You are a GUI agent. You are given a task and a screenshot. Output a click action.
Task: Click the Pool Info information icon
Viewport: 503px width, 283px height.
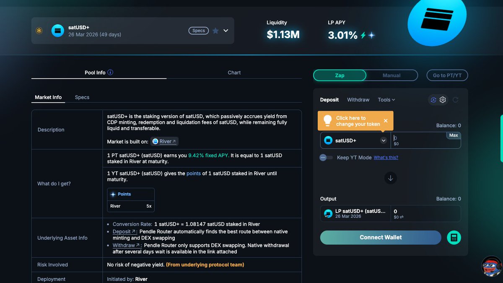110,72
